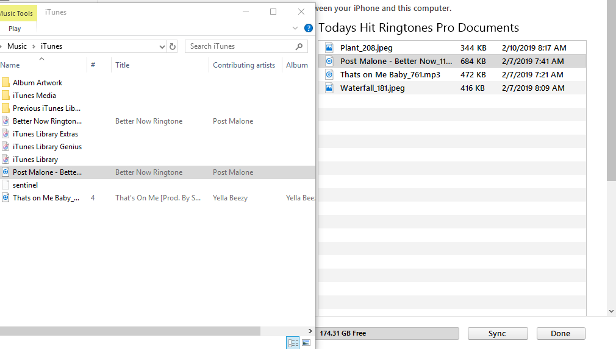Click the Thats on Me Baby file icon in Explorer
Viewport: 616px width, 349px height.
[5, 197]
